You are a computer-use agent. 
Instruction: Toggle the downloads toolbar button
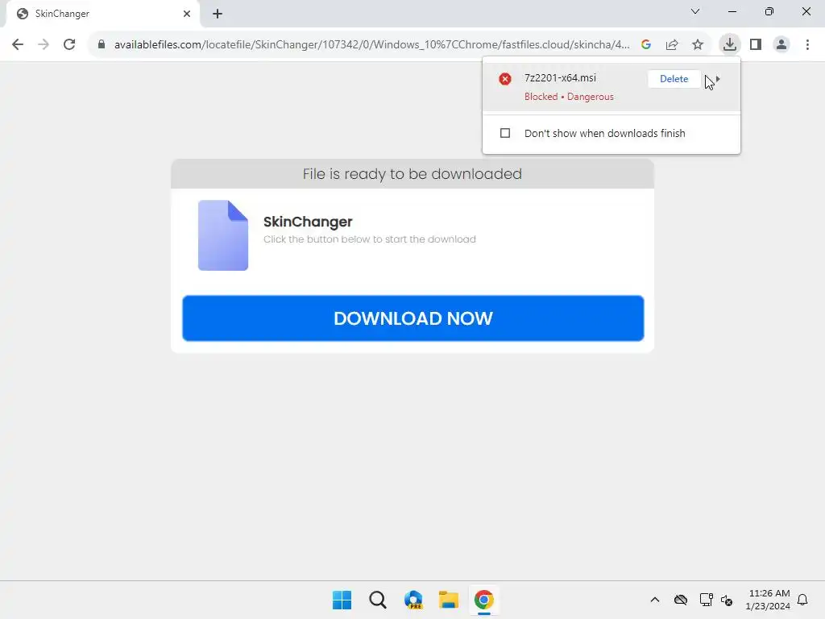coord(729,44)
